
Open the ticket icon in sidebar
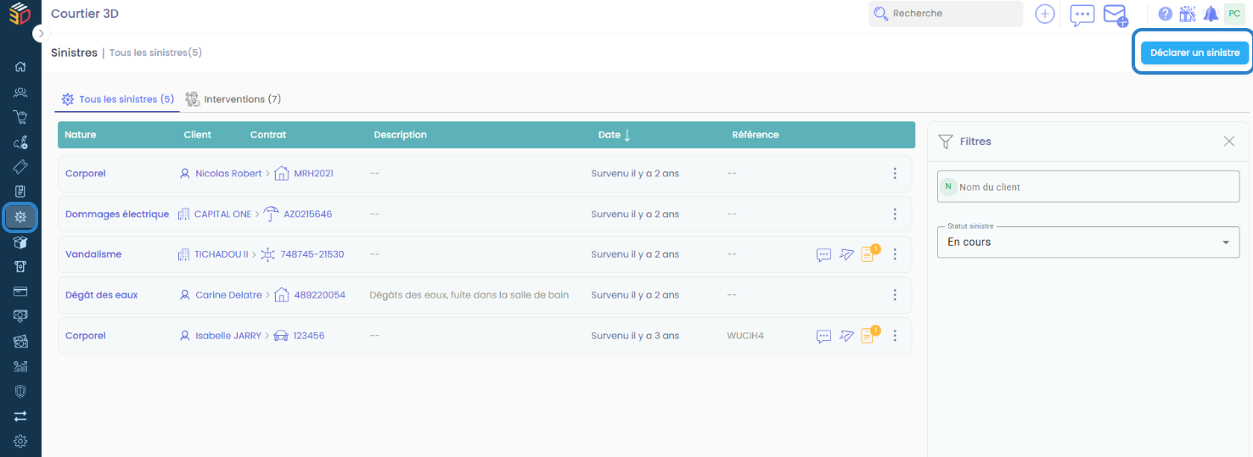click(20, 167)
